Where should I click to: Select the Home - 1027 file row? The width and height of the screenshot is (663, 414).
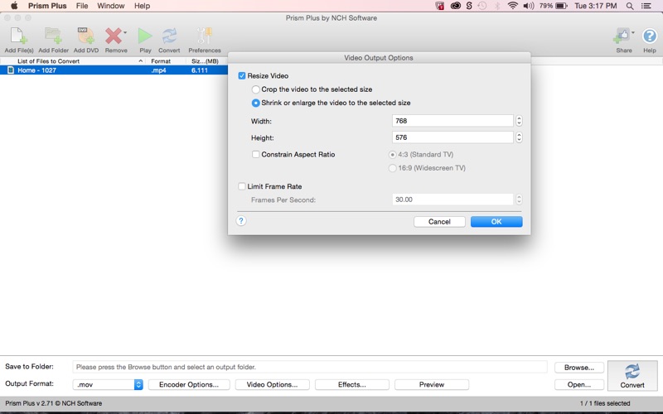(114, 70)
